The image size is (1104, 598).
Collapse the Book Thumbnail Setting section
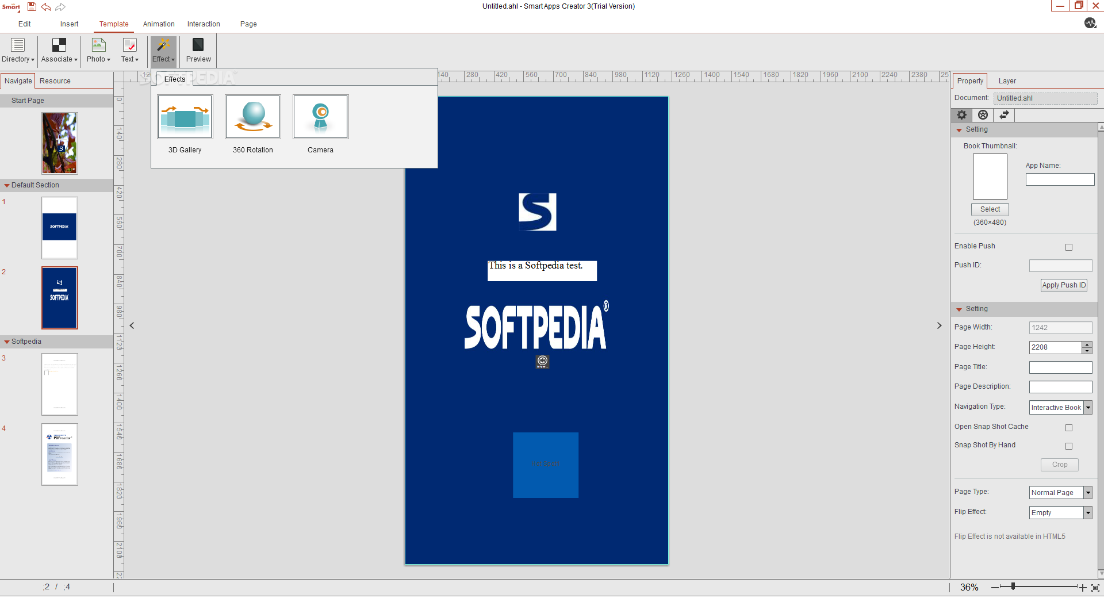point(959,130)
